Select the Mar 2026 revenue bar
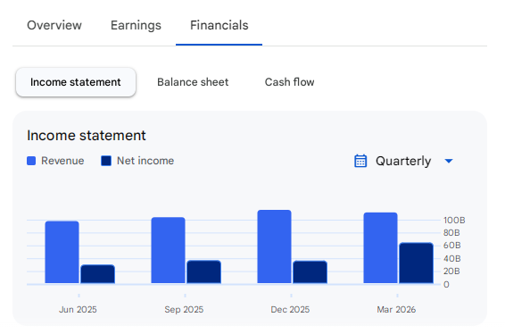Viewport: 505px width, 334px height. (381, 248)
